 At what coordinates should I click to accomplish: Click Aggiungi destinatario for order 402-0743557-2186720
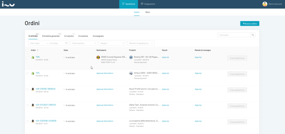tap(105, 105)
